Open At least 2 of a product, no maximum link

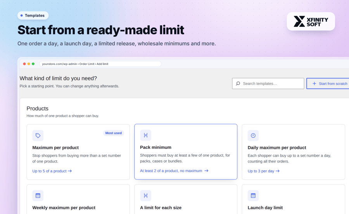[174, 171]
